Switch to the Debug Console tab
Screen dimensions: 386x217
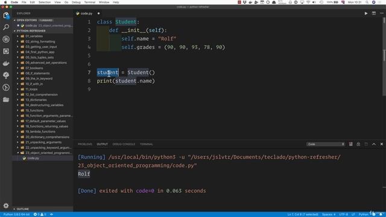point(124,144)
